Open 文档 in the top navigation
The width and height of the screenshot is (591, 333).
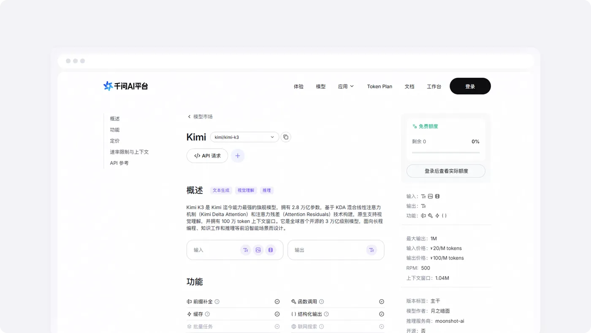409,86
